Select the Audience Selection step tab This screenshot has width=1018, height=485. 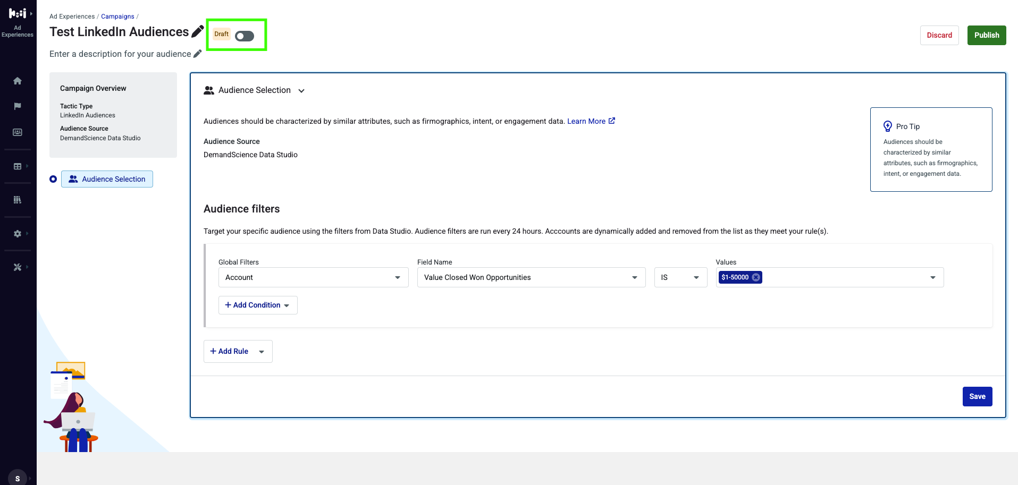[107, 179]
